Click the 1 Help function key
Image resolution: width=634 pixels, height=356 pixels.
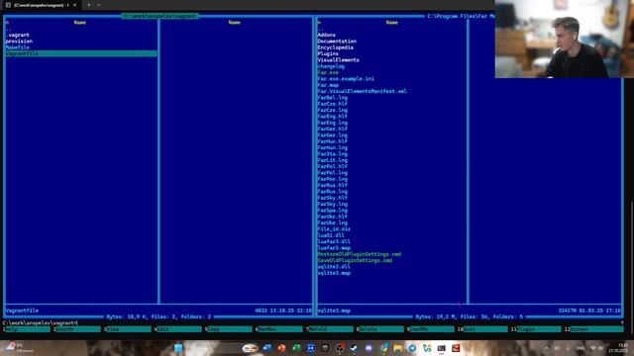(x=27, y=329)
